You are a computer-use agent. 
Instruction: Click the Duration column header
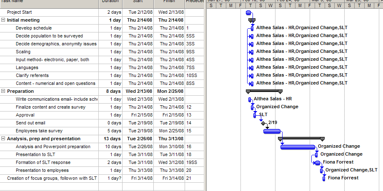click(x=110, y=2)
